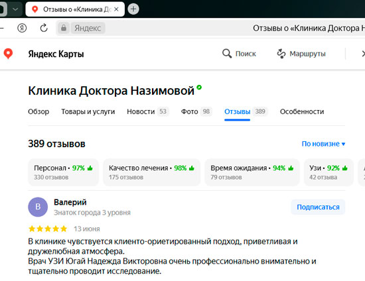This screenshot has width=365, height=281.
Task: Click the Маршруты route icon
Action: (281, 54)
